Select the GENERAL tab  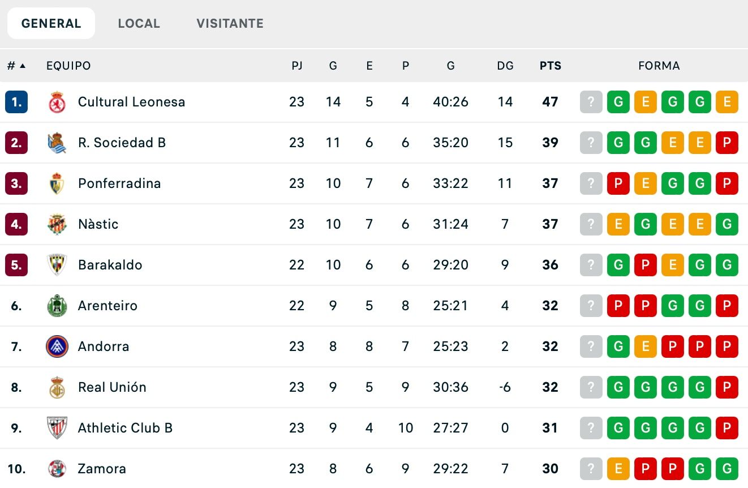click(x=51, y=23)
